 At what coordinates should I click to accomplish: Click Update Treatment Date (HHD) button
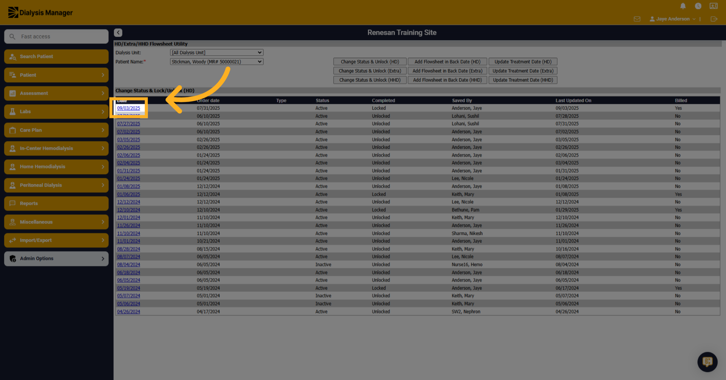point(523,80)
